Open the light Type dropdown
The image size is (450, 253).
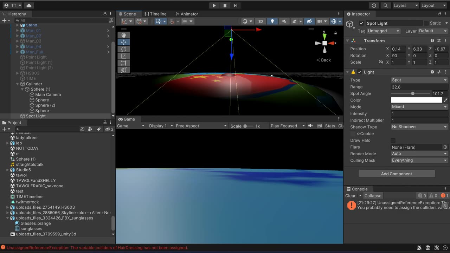pyautogui.click(x=419, y=80)
